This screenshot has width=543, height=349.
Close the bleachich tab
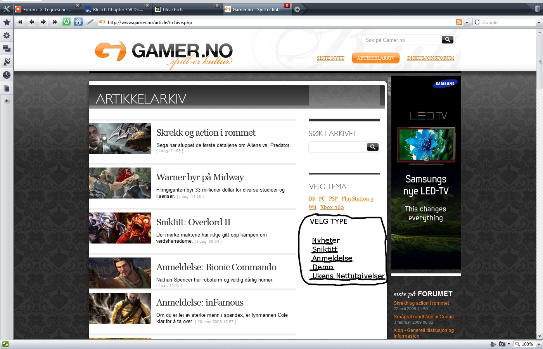click(x=217, y=5)
